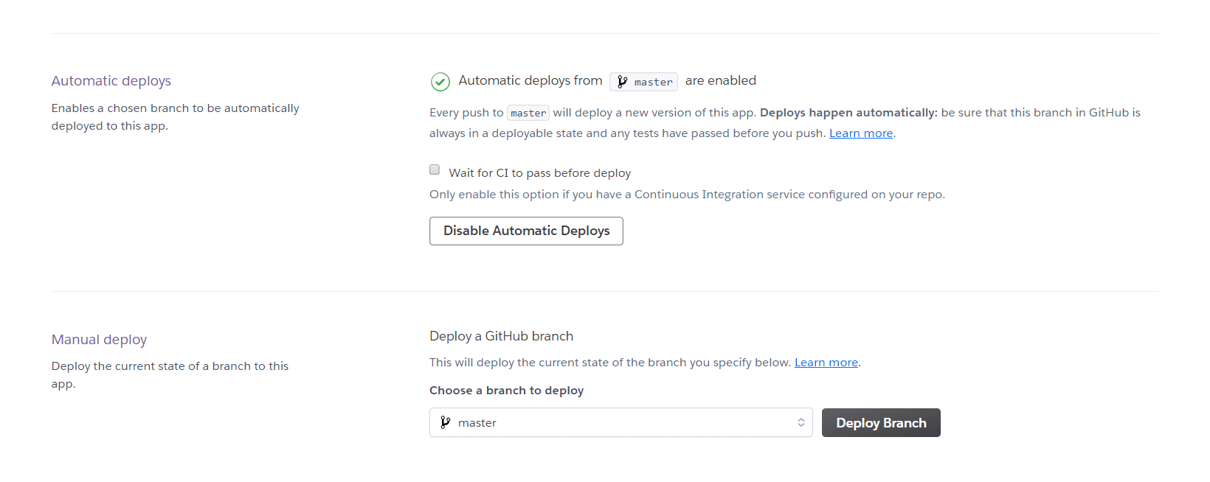Open Learn more link under Automatic deploys
1210x482 pixels.
pos(861,133)
